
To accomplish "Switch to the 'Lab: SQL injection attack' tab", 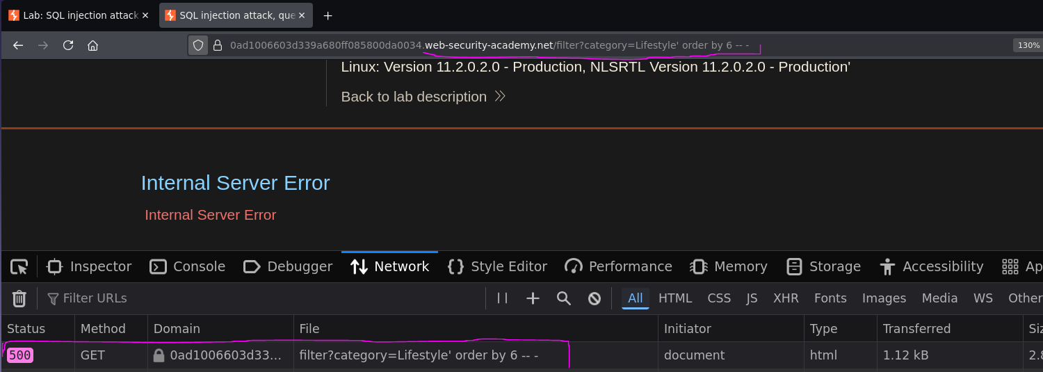I will click(x=79, y=15).
